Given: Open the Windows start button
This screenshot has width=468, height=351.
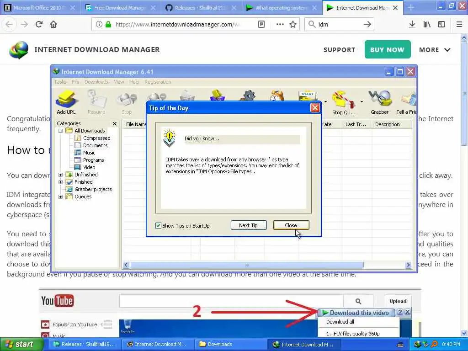Looking at the screenshot, I should point(22,344).
